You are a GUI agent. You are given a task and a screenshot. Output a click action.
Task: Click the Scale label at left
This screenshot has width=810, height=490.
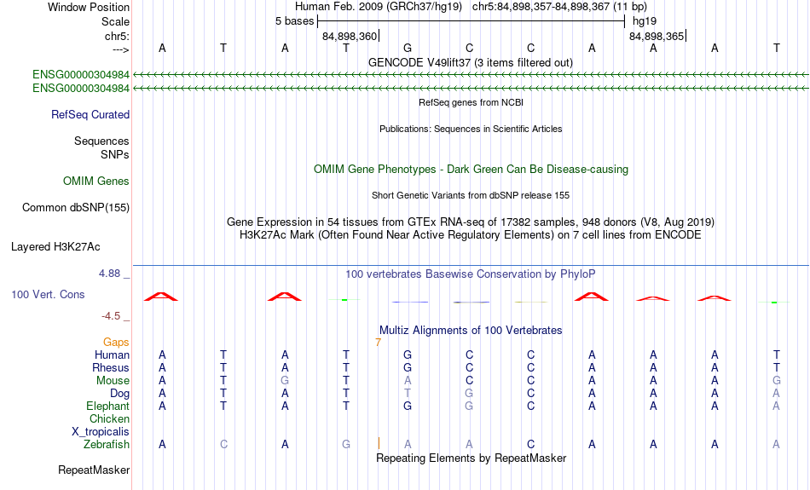point(116,21)
